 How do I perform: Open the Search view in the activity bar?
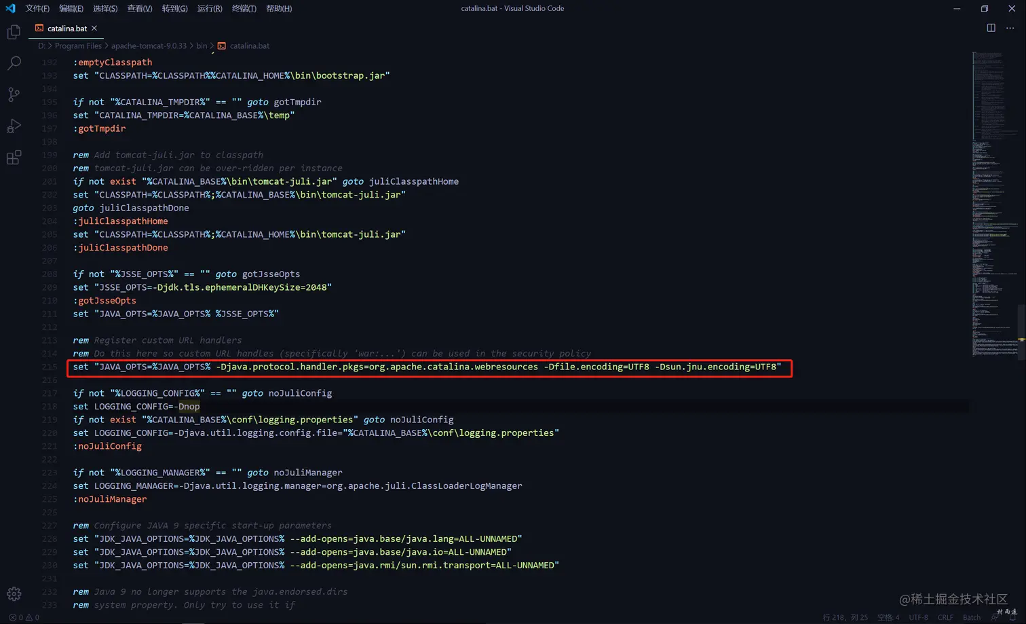(14, 63)
